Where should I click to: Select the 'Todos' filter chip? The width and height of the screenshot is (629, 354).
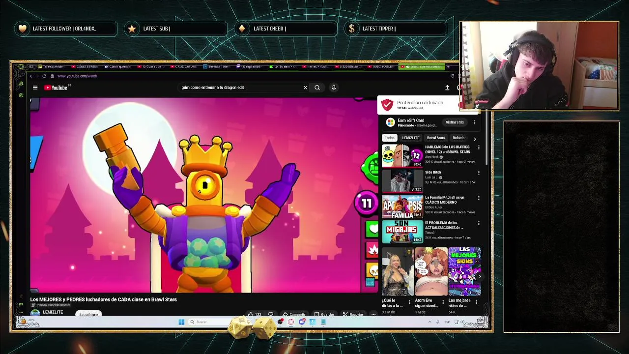pyautogui.click(x=389, y=138)
